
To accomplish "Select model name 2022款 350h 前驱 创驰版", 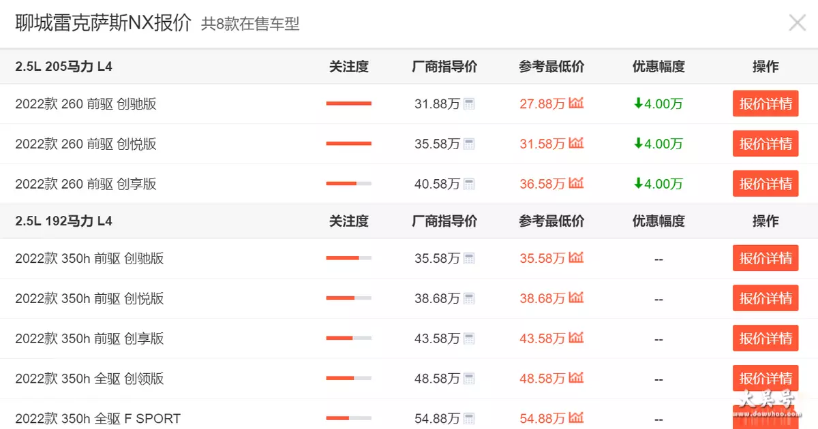I will click(89, 259).
